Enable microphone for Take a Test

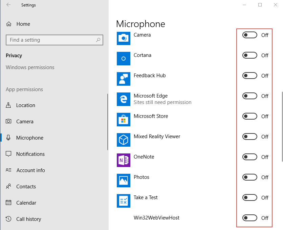pos(249,197)
